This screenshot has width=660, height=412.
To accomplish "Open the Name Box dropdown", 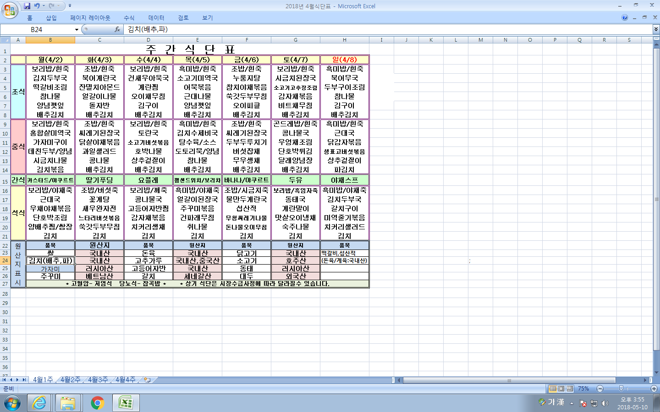I will coord(77,30).
